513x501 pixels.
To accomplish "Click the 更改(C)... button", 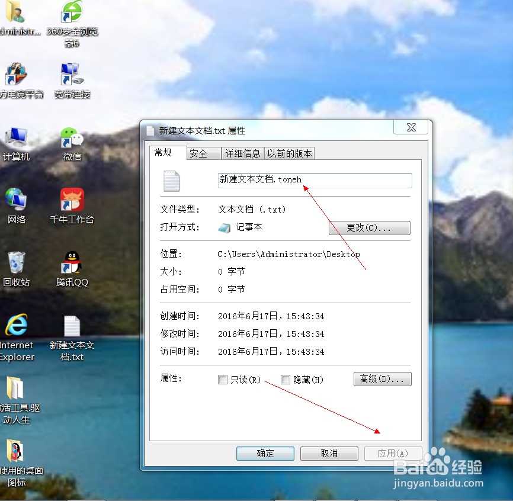I will 369,227.
